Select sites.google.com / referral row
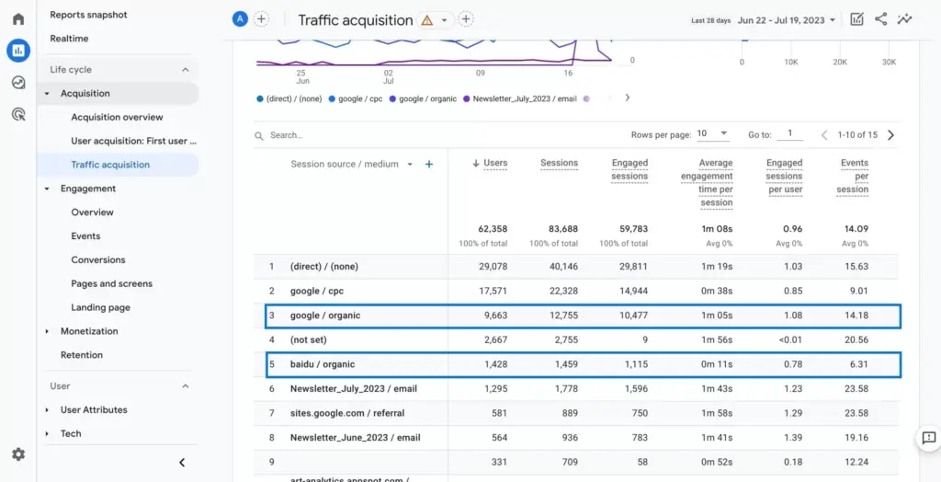This screenshot has width=941, height=482. [576, 414]
